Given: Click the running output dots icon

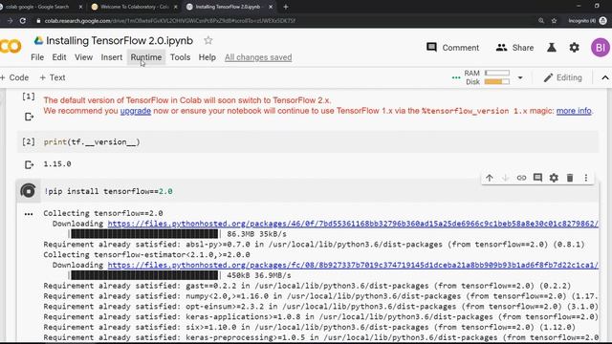Looking at the screenshot, I should 29,214.
